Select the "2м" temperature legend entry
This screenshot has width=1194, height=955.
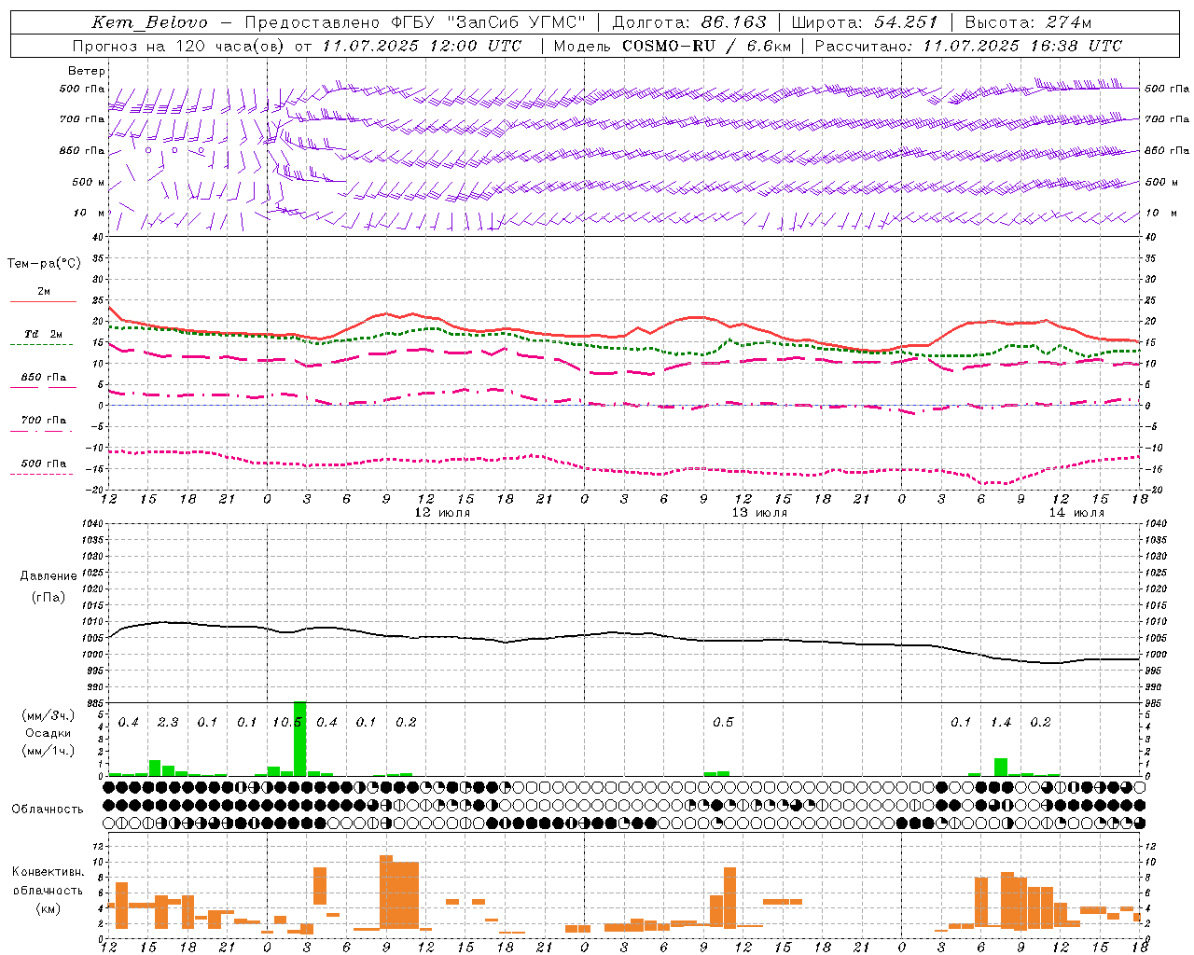(x=44, y=292)
